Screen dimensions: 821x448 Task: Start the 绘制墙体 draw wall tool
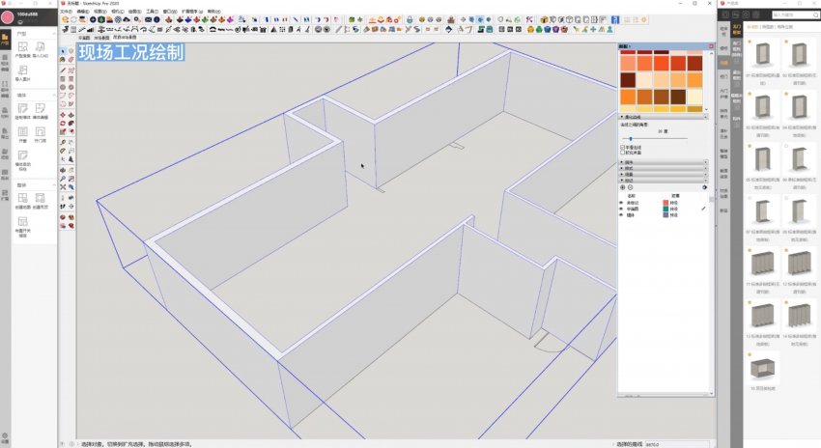coord(22,111)
